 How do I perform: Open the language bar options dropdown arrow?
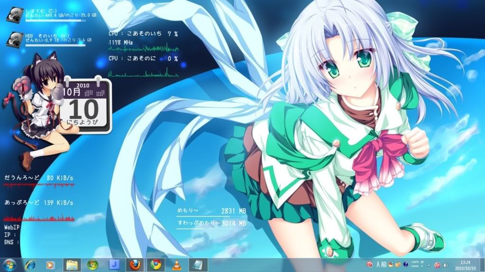(422, 266)
